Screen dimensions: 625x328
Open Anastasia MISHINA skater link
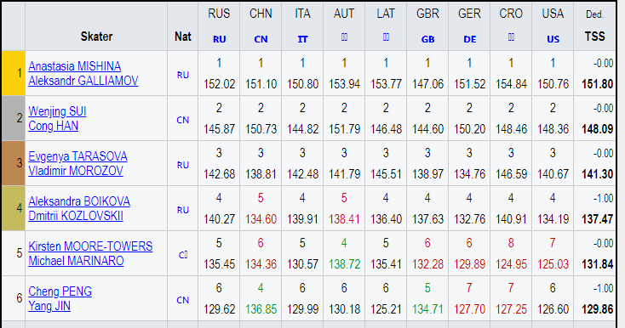[x=75, y=66]
